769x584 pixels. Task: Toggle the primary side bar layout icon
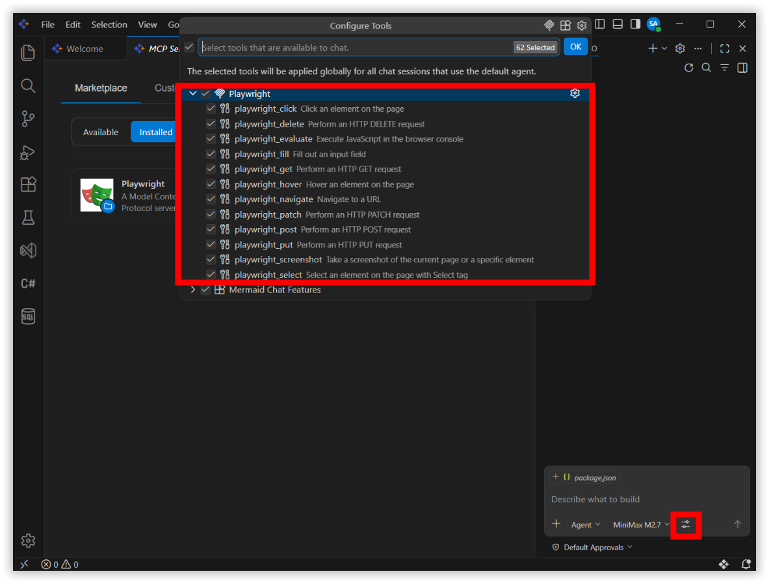click(x=600, y=23)
